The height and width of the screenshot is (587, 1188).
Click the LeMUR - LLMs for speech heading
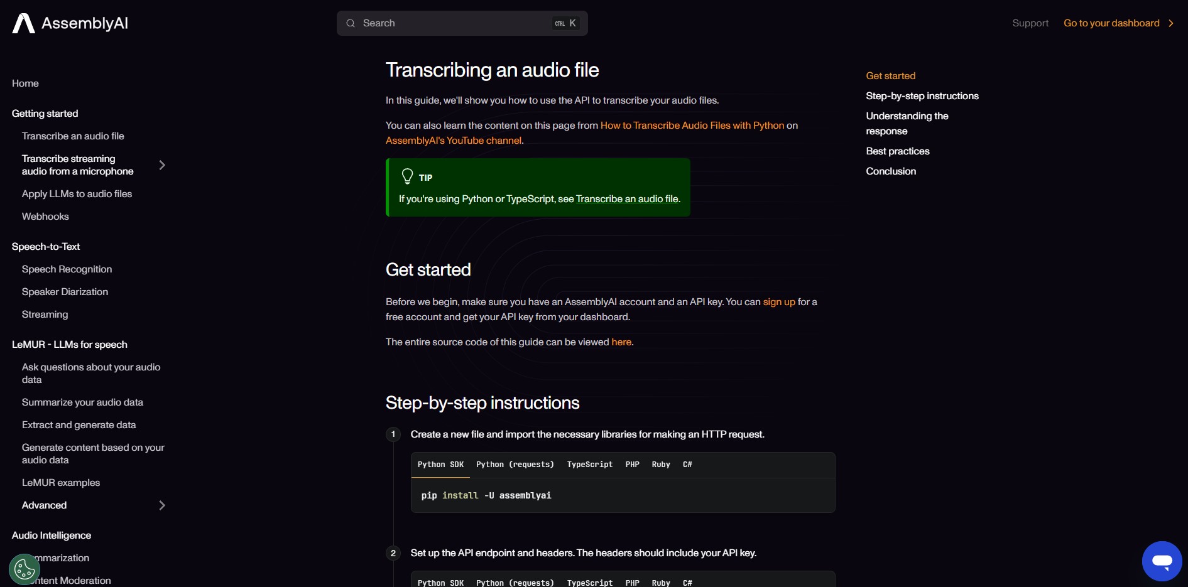click(69, 345)
